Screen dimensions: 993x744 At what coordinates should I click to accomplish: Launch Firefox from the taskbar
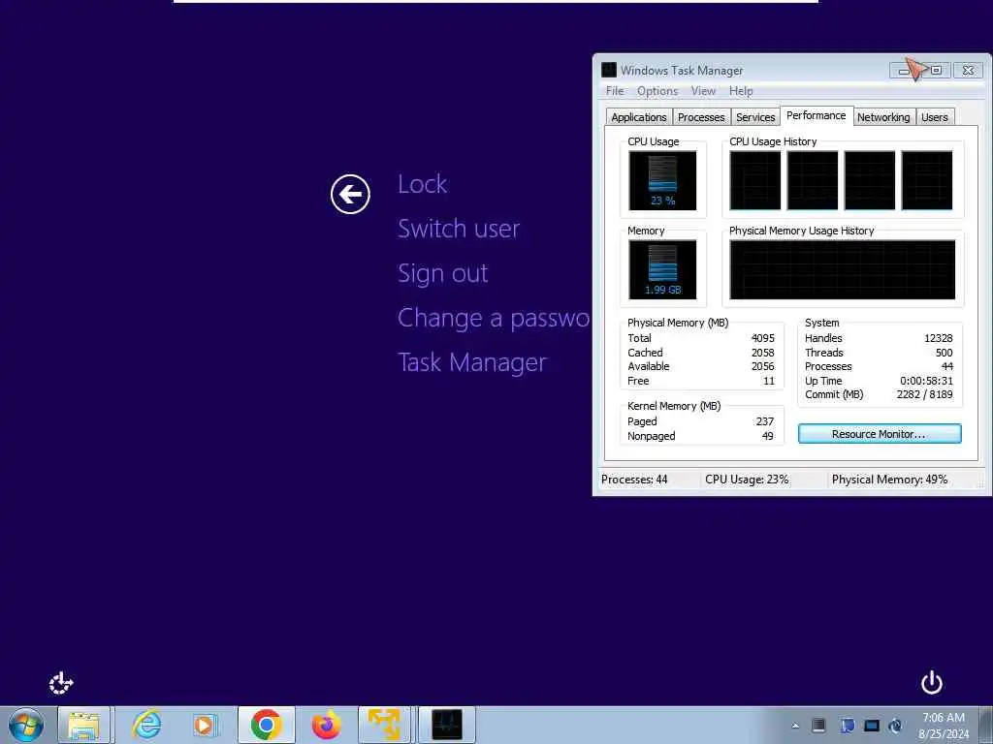[326, 725]
